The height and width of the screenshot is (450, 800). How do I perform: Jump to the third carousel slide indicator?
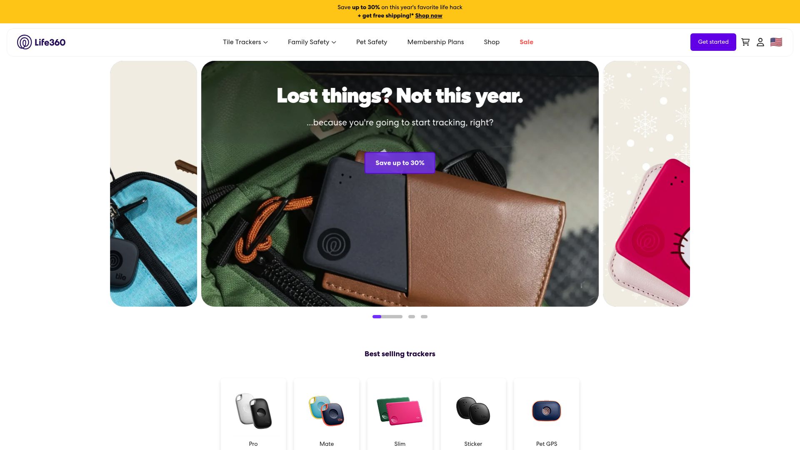pos(424,317)
